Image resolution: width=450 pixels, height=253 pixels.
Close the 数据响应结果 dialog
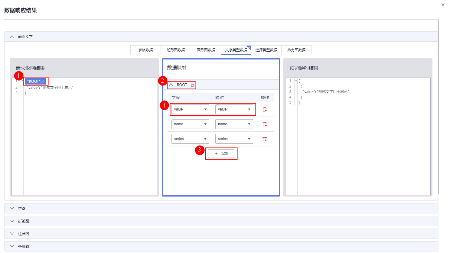443,5
